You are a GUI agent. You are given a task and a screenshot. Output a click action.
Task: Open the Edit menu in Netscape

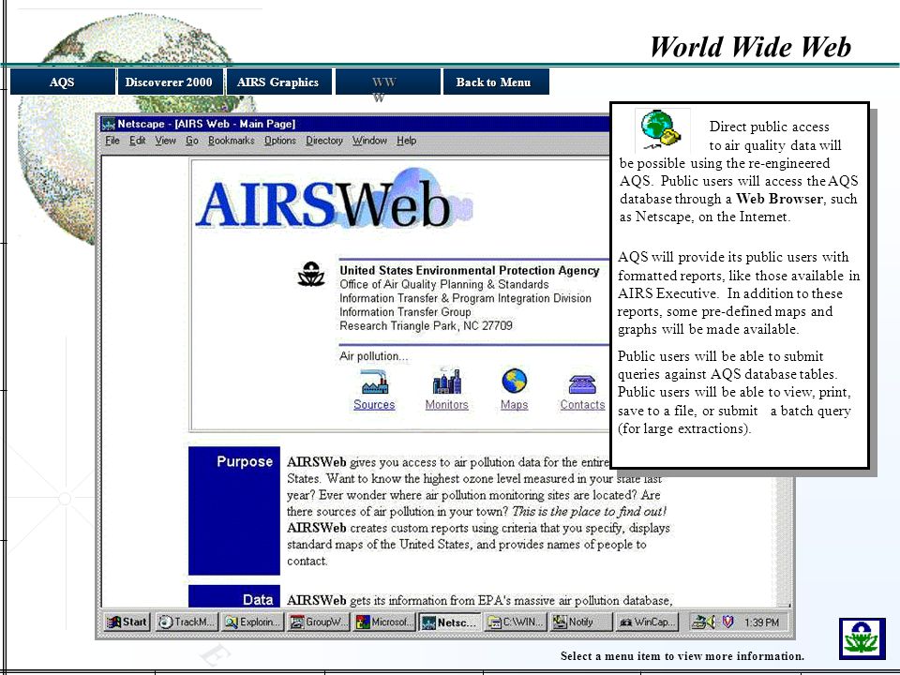(x=137, y=141)
